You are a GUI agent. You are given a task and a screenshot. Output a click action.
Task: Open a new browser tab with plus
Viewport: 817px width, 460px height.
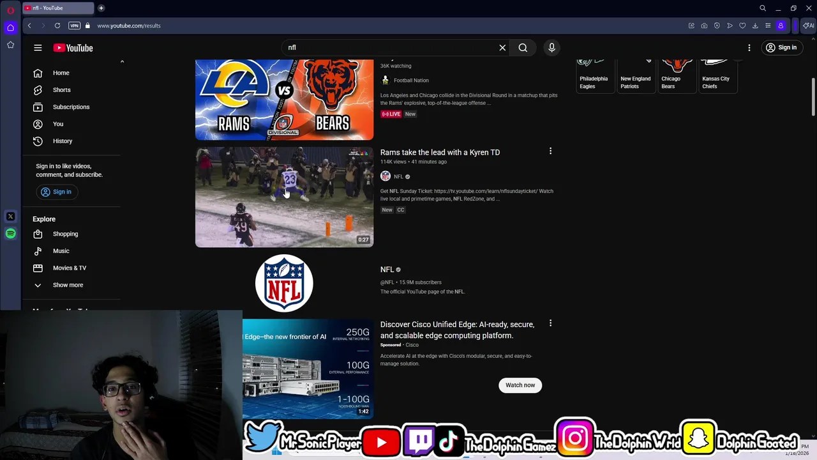click(101, 8)
